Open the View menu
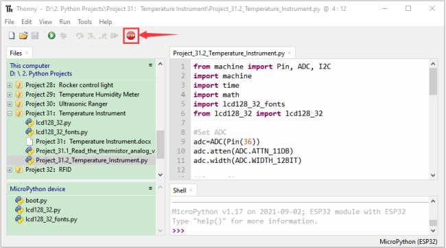446x248 pixels. (45, 22)
